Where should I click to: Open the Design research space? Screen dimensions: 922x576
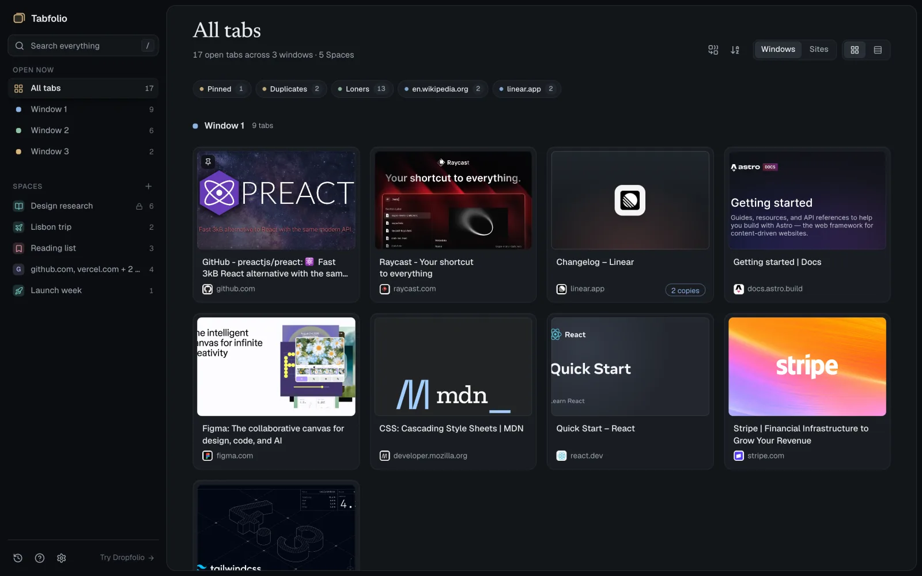(84, 206)
